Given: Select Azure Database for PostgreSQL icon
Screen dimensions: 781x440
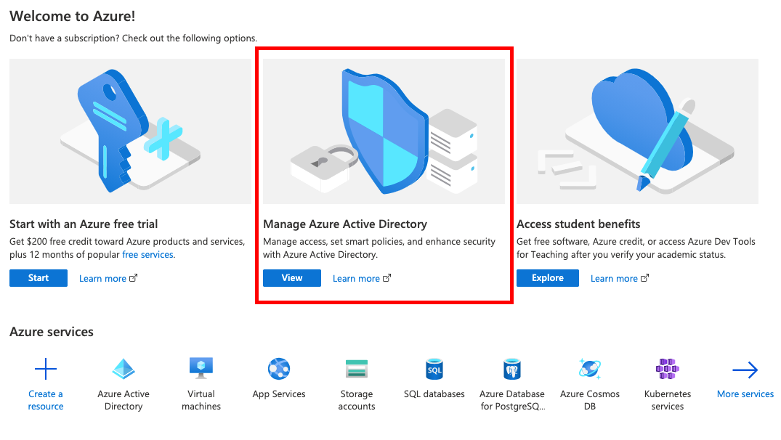Looking at the screenshot, I should point(511,370).
